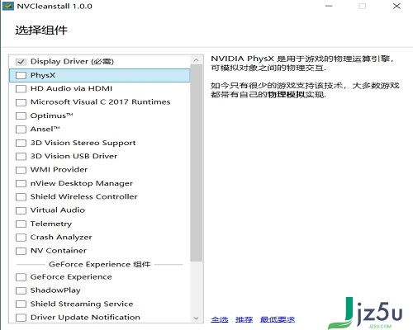Click the 全选 (select all) link

(220, 319)
